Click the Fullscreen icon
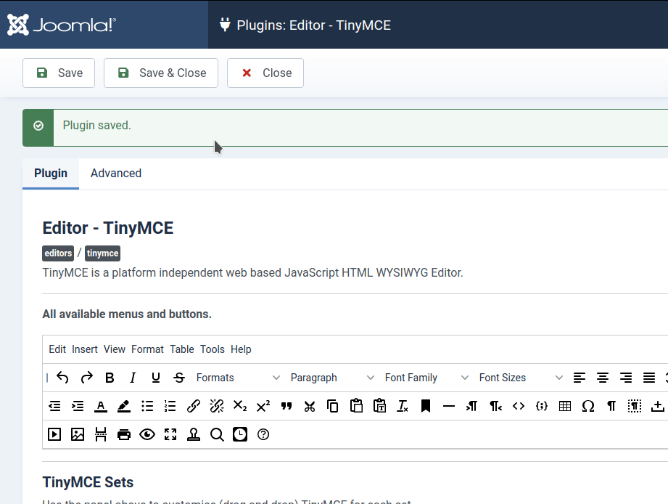This screenshot has width=668, height=504. (x=170, y=434)
